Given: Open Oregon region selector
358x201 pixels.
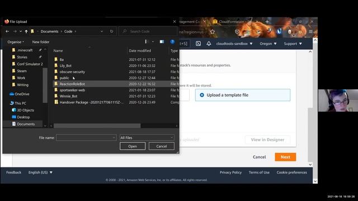Looking at the screenshot, I should [x=268, y=44].
